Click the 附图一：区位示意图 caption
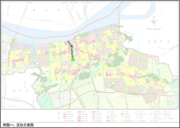The width and height of the screenshot is (180, 128). 18,125
